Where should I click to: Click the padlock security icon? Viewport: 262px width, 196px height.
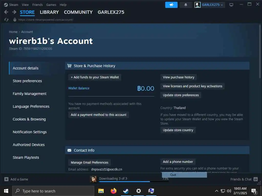point(15,20)
